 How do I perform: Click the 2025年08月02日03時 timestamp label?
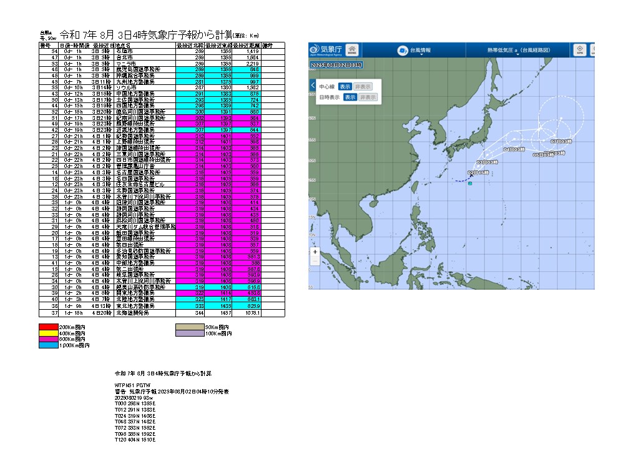tap(336, 65)
